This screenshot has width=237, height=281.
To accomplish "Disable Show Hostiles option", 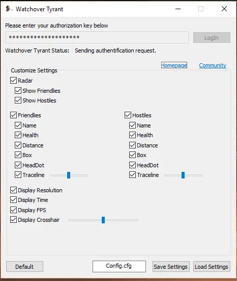I will coord(18,100).
